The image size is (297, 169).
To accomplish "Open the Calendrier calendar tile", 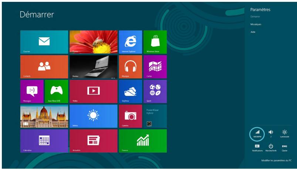I will (x=44, y=141).
